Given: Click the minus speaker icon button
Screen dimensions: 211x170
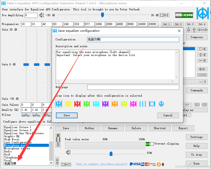Looking at the screenshot, I should (202, 61).
